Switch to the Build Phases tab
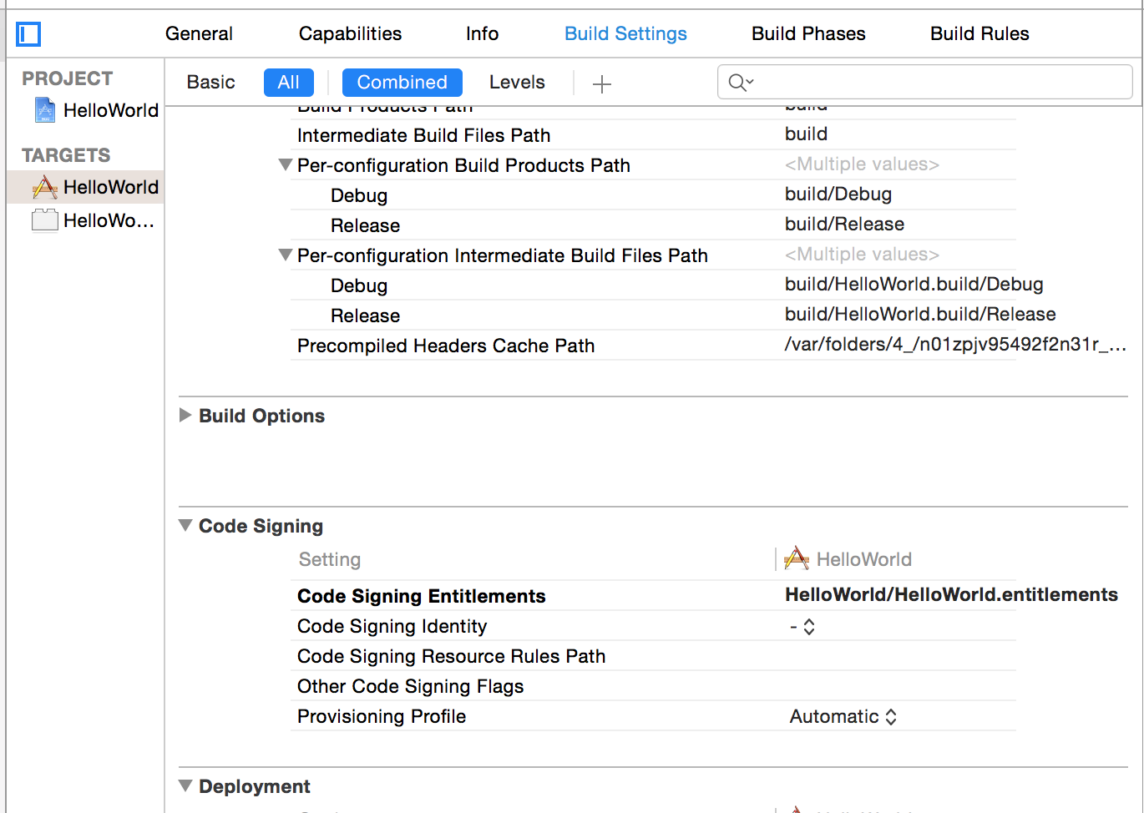Screen dimensions: 1144x813 pyautogui.click(x=807, y=33)
